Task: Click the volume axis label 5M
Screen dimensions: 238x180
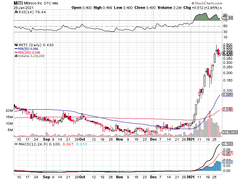Action: [x=10, y=130]
